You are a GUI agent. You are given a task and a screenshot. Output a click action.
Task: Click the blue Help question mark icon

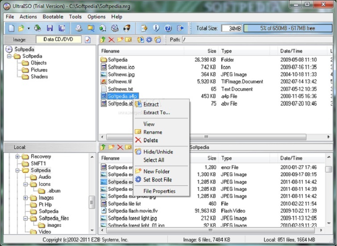pyautogui.click(x=168, y=28)
